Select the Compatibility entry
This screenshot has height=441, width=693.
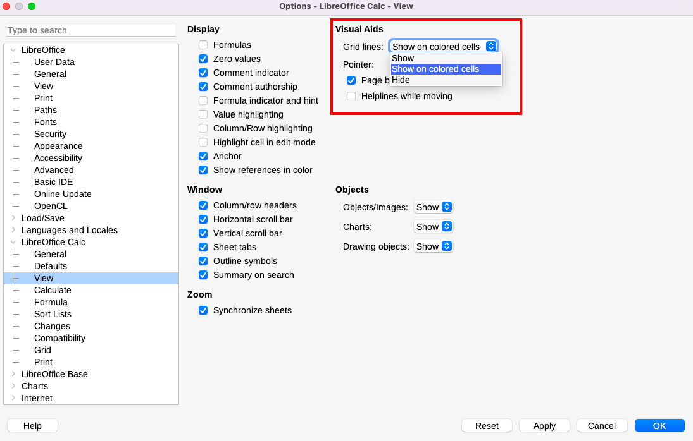(59, 338)
